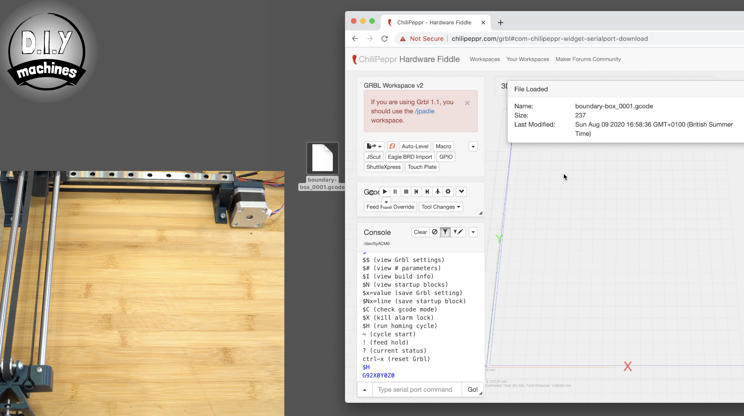The width and height of the screenshot is (744, 416).
Task: Click Feed Rate Override button
Action: 390,207
